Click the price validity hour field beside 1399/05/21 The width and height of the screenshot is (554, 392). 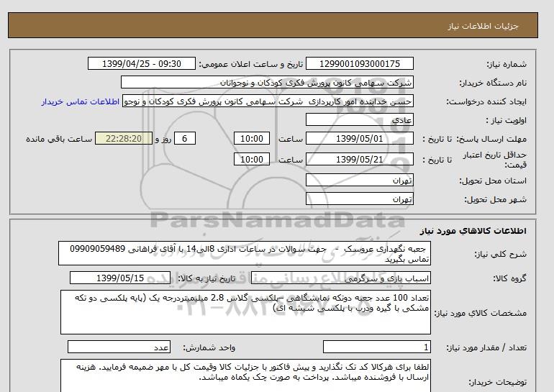coord(252,159)
